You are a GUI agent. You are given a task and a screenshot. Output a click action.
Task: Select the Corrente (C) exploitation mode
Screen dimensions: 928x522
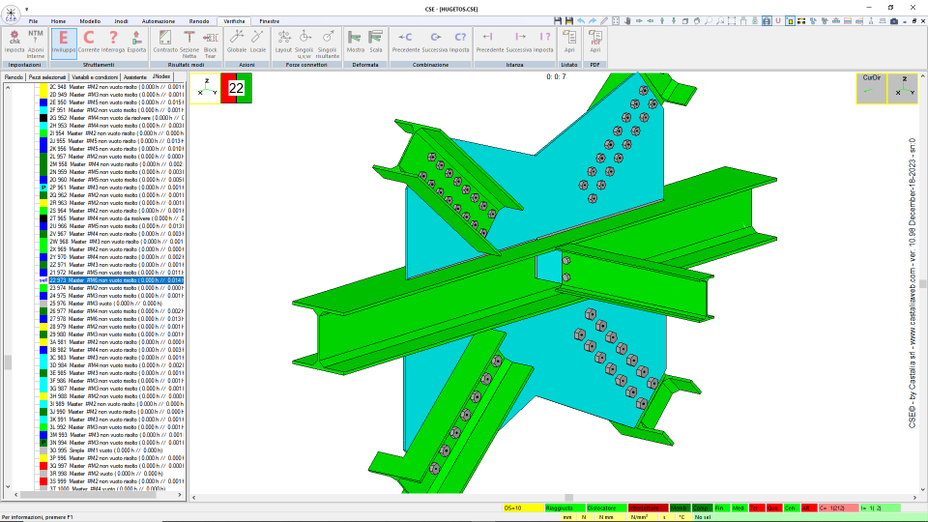coord(89,42)
